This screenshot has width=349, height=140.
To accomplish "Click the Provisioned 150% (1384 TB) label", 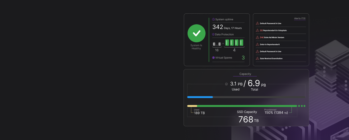I will pos(276,112).
